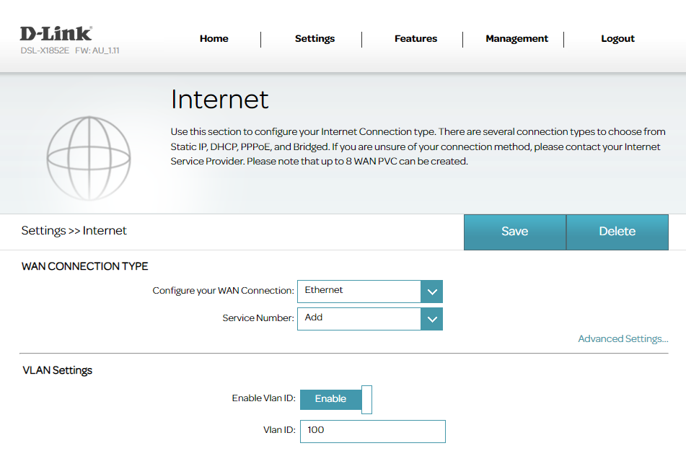The height and width of the screenshot is (451, 686).
Task: Click the 'Settings >> Internet' breadcrumb text
Action: point(74,230)
